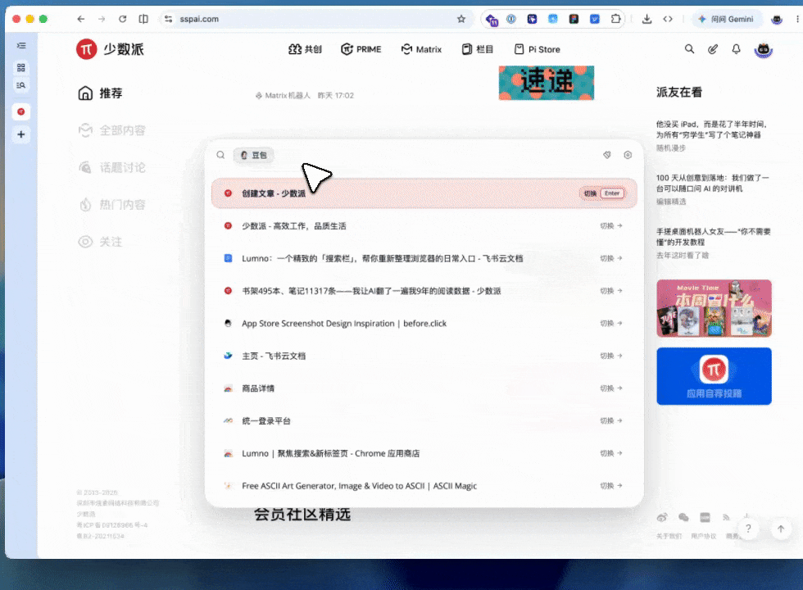803x590 pixels.
Task: Open the notifications bell icon
Action: 736,49
